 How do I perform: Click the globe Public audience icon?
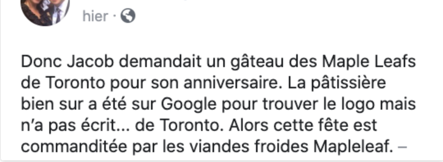coord(128,16)
